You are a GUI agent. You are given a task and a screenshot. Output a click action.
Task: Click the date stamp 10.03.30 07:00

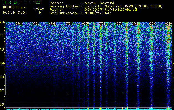tap(14, 13)
